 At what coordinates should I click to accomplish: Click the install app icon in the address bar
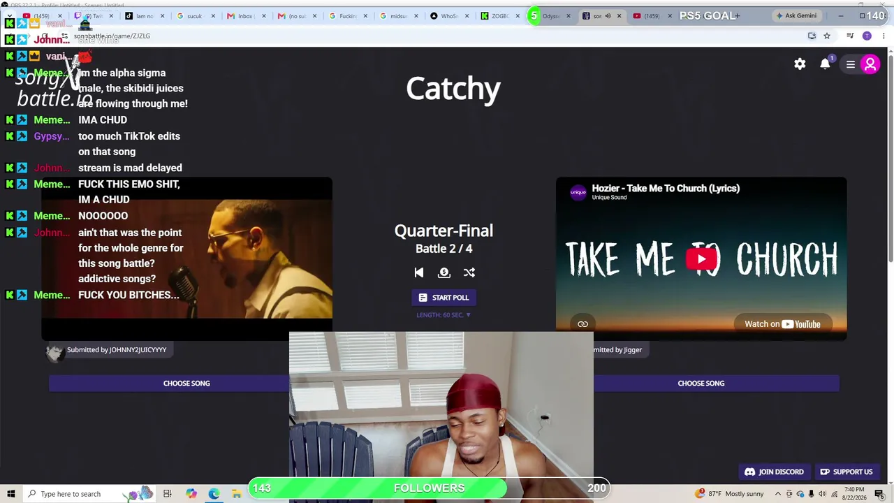click(x=812, y=36)
